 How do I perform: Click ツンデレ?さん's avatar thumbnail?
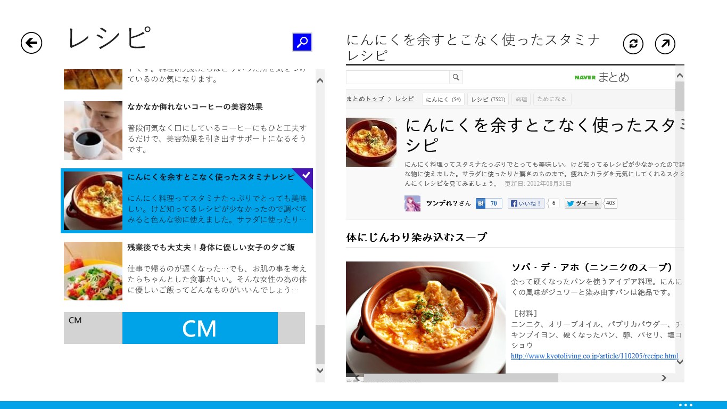coord(412,203)
